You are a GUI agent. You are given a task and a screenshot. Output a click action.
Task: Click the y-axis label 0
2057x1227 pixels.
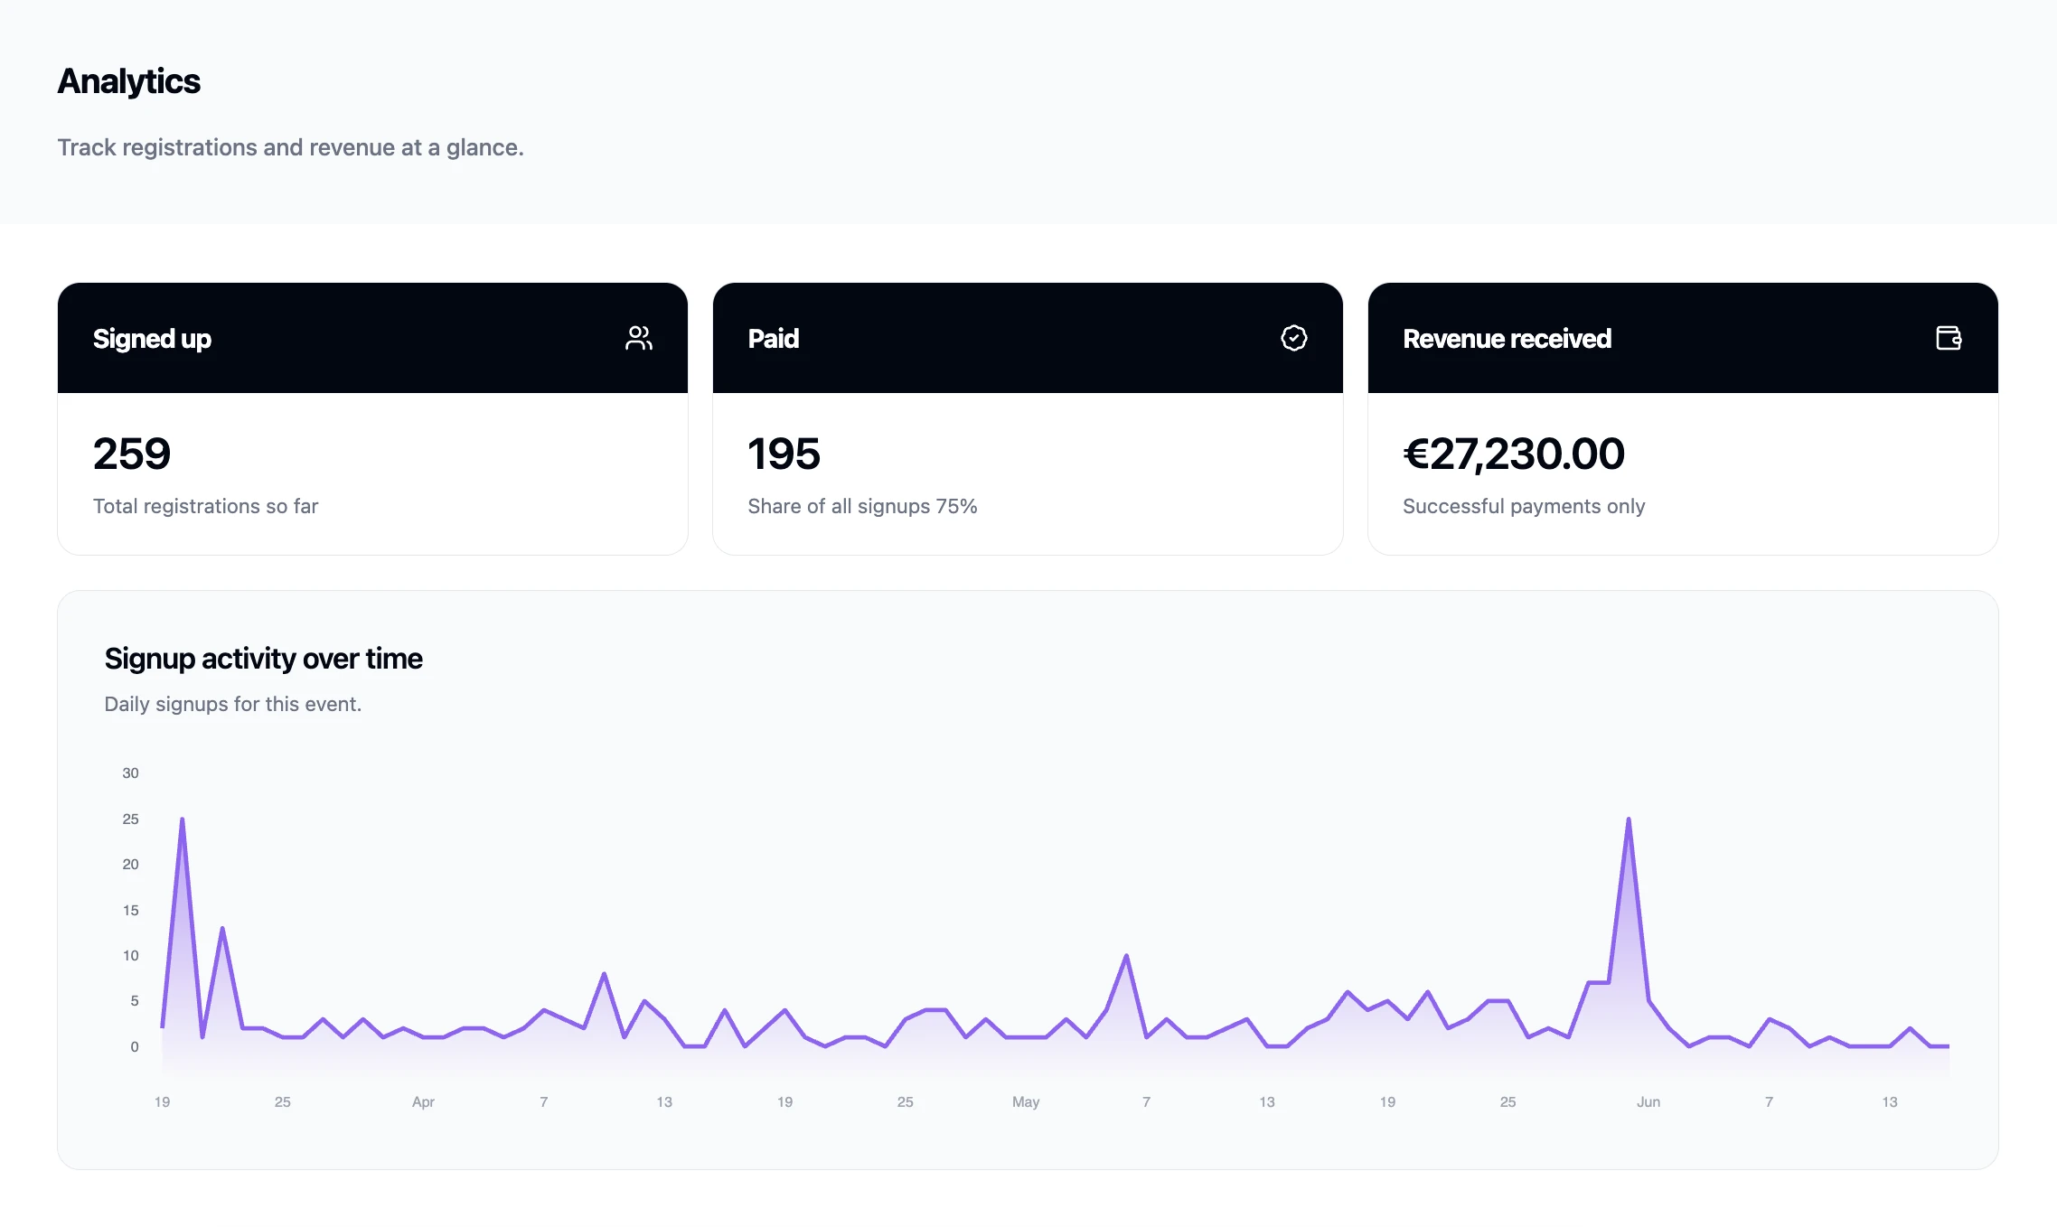(135, 1047)
